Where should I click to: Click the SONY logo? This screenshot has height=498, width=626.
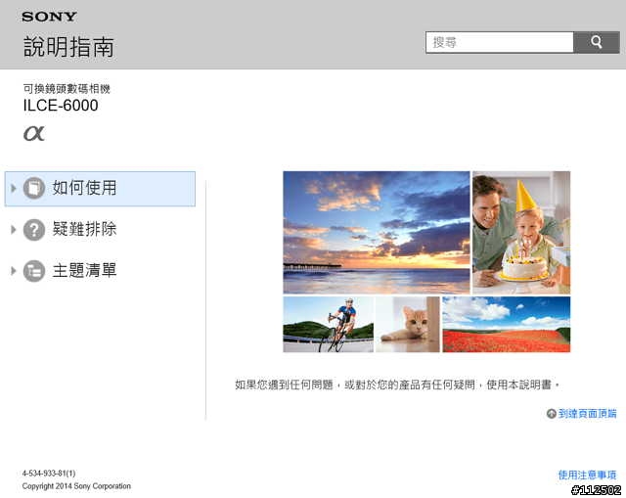tap(49, 17)
